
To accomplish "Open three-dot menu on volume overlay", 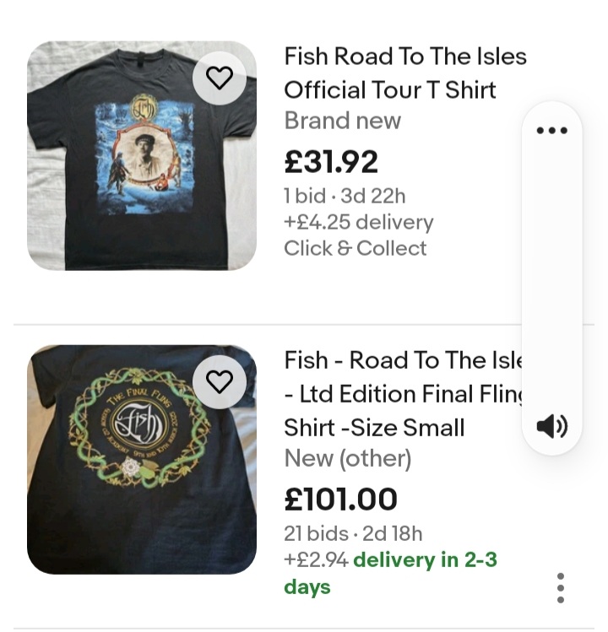I will point(552,130).
